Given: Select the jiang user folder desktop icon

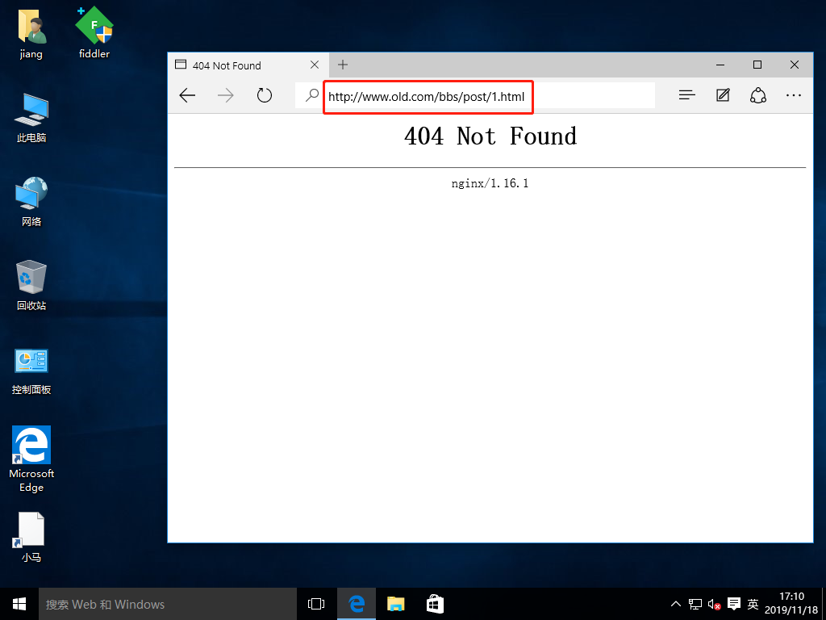Looking at the screenshot, I should (31, 34).
